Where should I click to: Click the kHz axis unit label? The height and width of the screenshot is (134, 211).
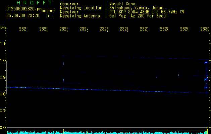pyautogui.click(x=3, y=27)
